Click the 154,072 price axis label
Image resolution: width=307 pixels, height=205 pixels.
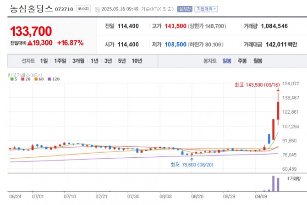coord(291,83)
